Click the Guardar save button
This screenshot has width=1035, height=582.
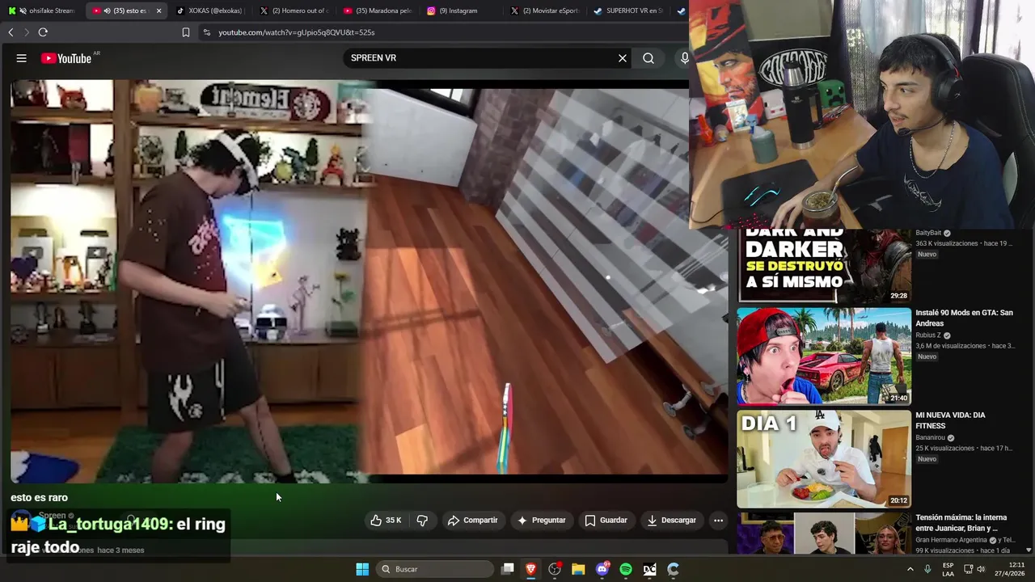tap(606, 521)
